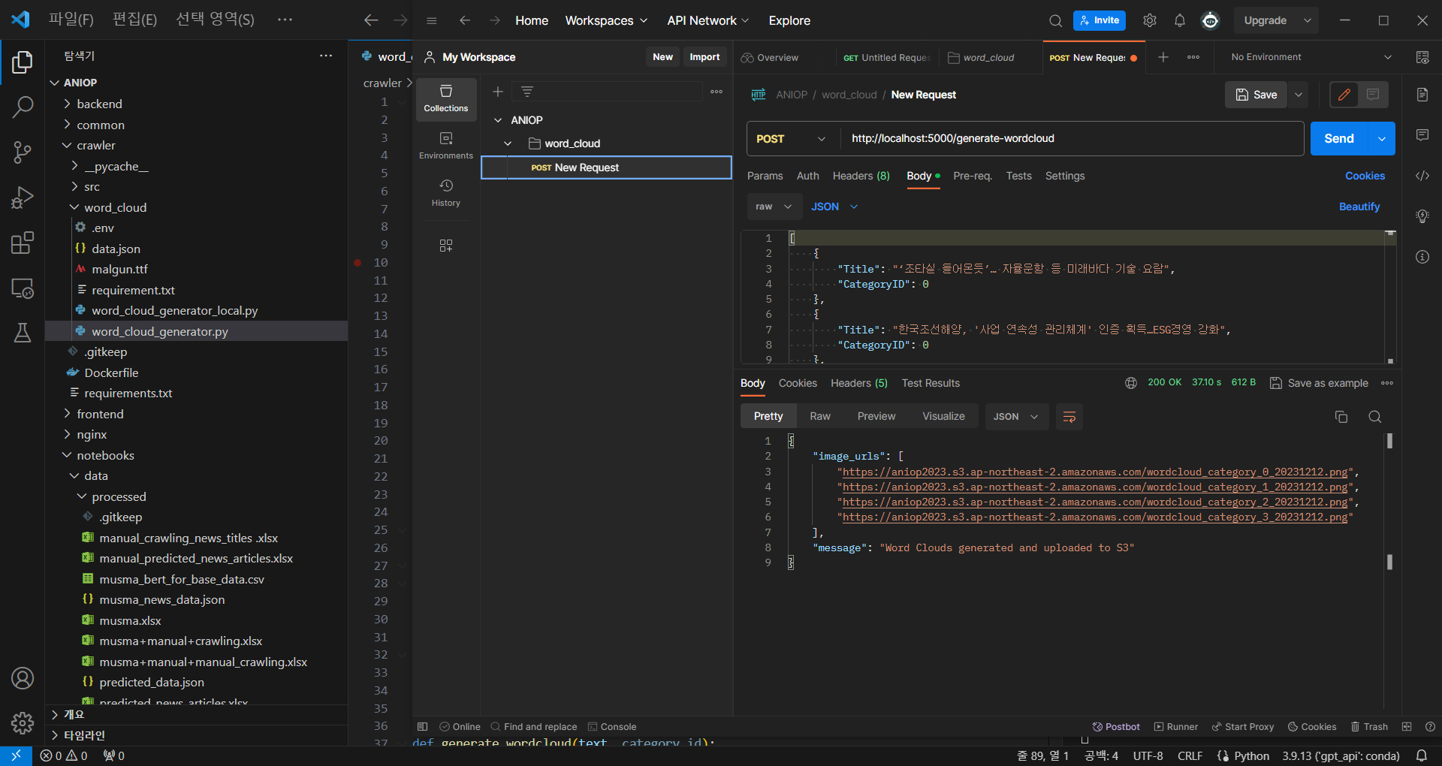This screenshot has height=766, width=1442.
Task: Click Import button in My Workspace
Action: 704,57
